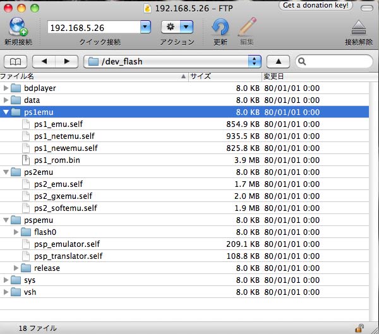Viewport: 379px width, 334px height.
Task: Select the ps2_gxemu.self file name
Action: (x=63, y=196)
